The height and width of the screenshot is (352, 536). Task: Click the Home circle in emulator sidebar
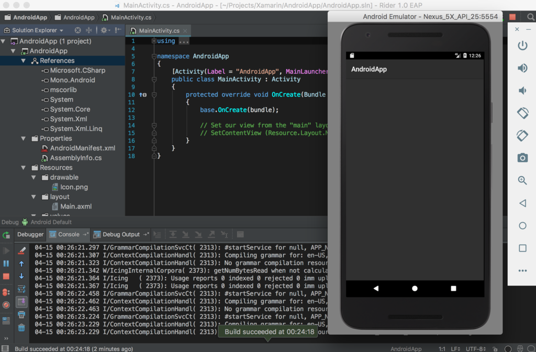point(522,225)
